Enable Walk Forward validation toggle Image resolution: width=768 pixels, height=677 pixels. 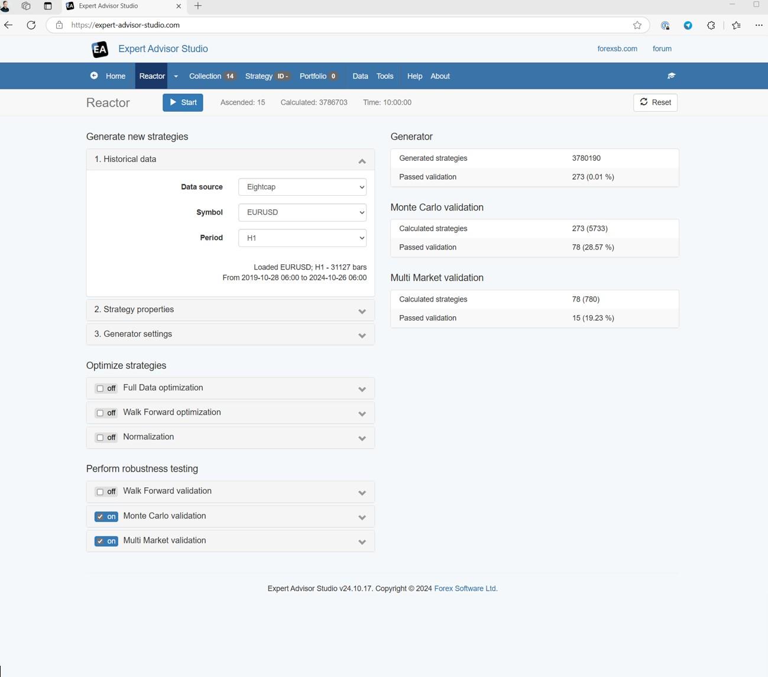click(x=106, y=492)
